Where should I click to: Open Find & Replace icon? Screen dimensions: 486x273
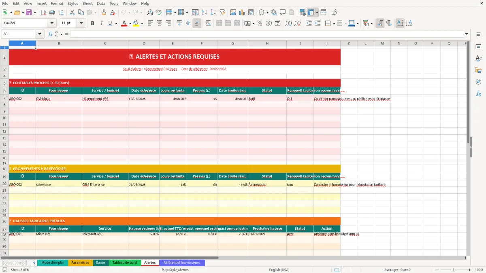point(150,13)
